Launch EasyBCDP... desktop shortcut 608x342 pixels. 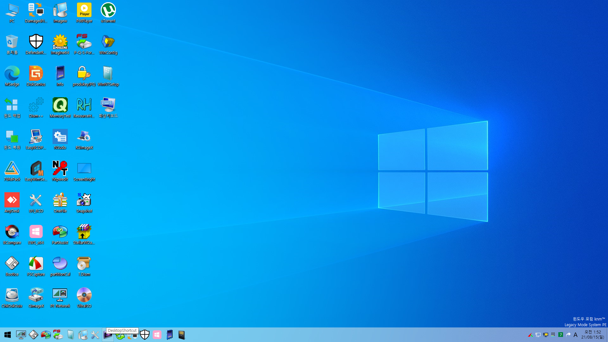tap(36, 140)
